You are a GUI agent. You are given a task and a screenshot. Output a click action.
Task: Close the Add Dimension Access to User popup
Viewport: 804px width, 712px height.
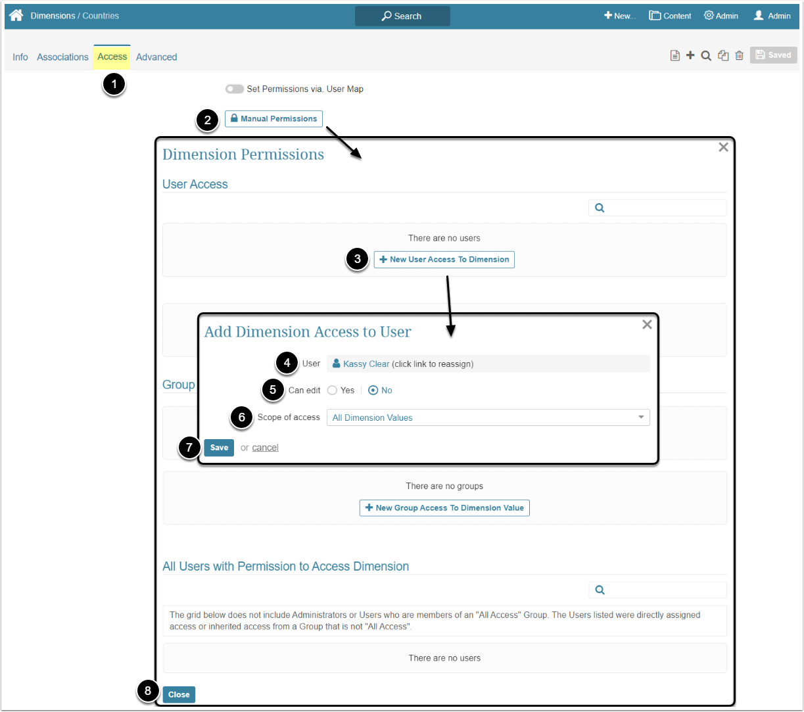tap(647, 324)
